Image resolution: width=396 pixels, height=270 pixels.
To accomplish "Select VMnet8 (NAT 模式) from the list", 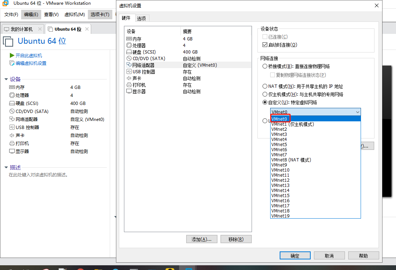I will point(292,160).
